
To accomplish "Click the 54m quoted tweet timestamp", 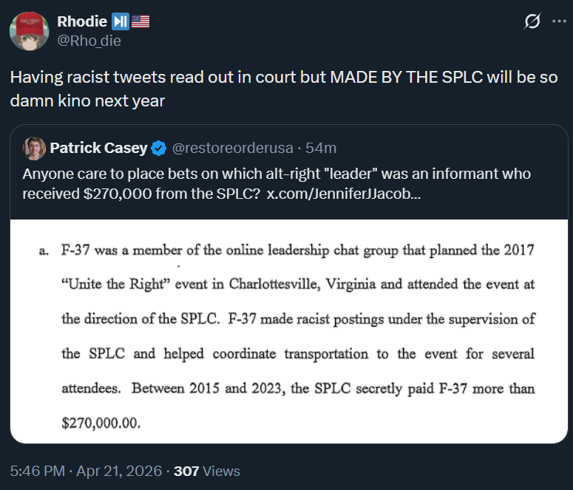I will coord(321,149).
